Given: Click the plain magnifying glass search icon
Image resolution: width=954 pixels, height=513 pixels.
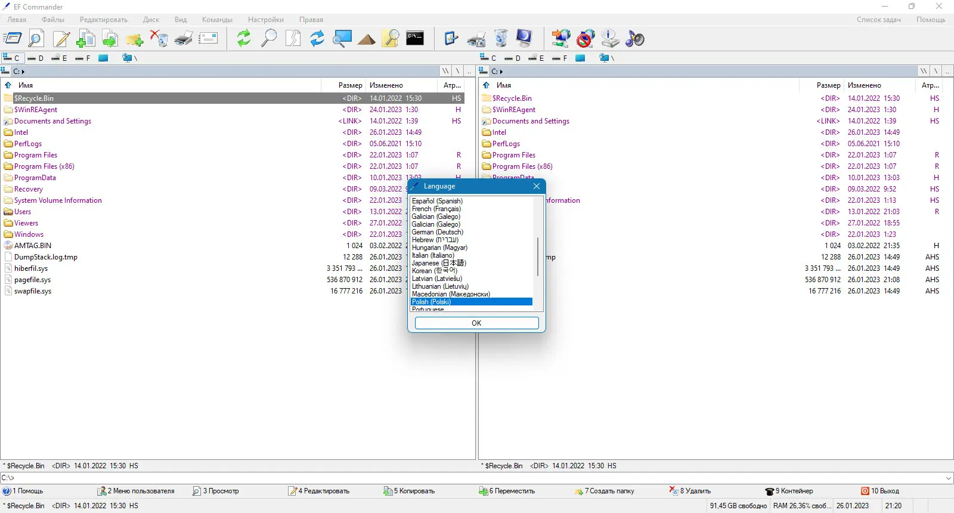Looking at the screenshot, I should 269,39.
